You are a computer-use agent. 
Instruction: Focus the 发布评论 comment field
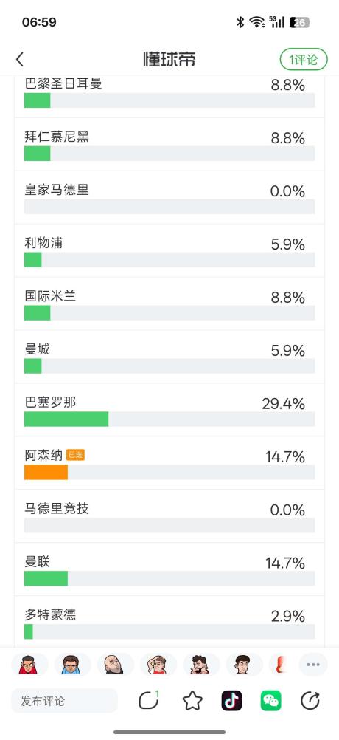coord(65,701)
